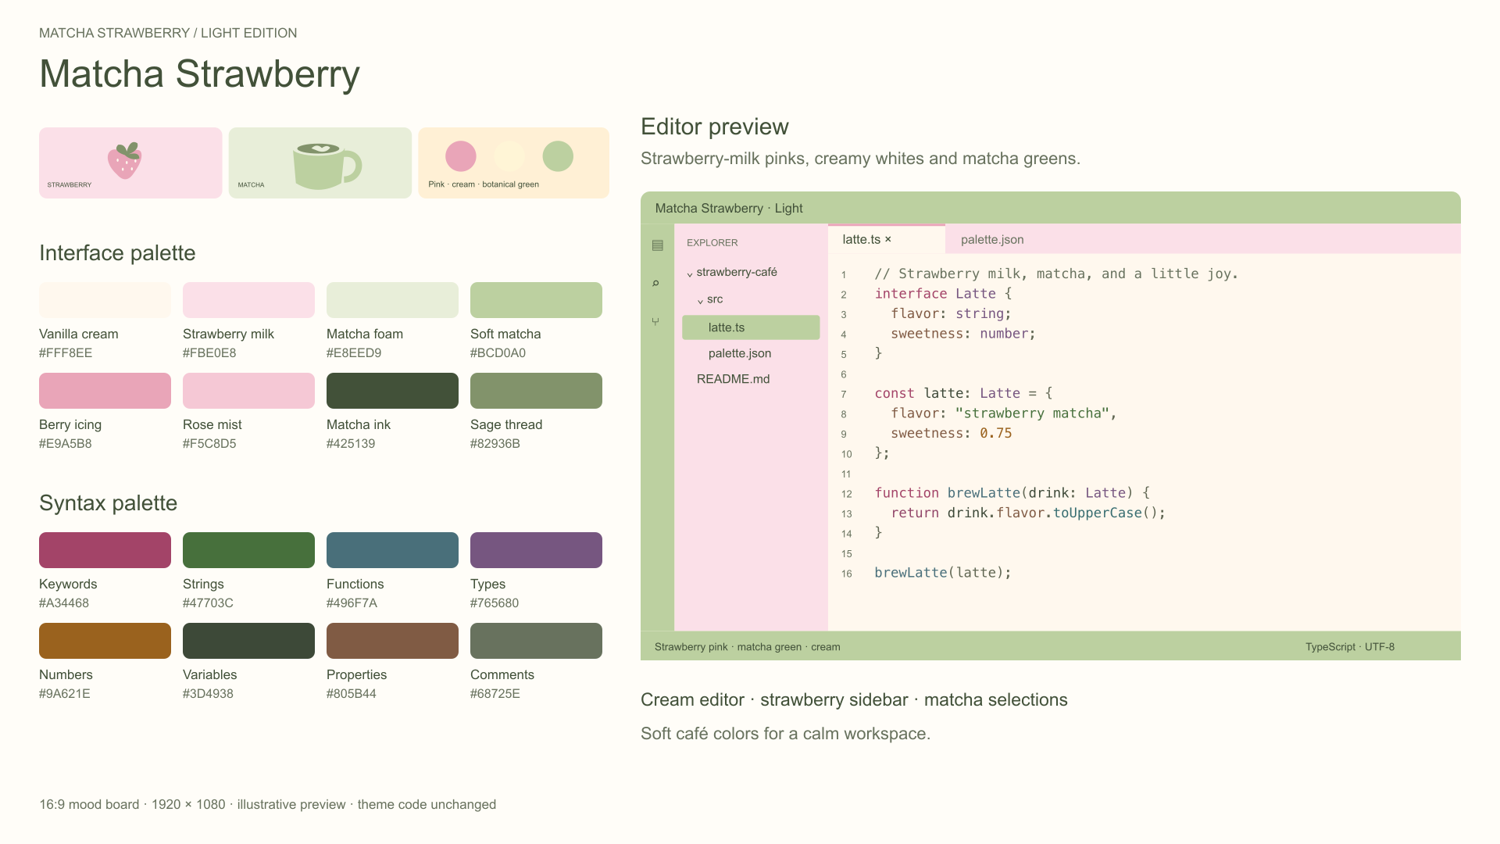
Task: Collapse the src folder chevron
Action: coord(700,301)
